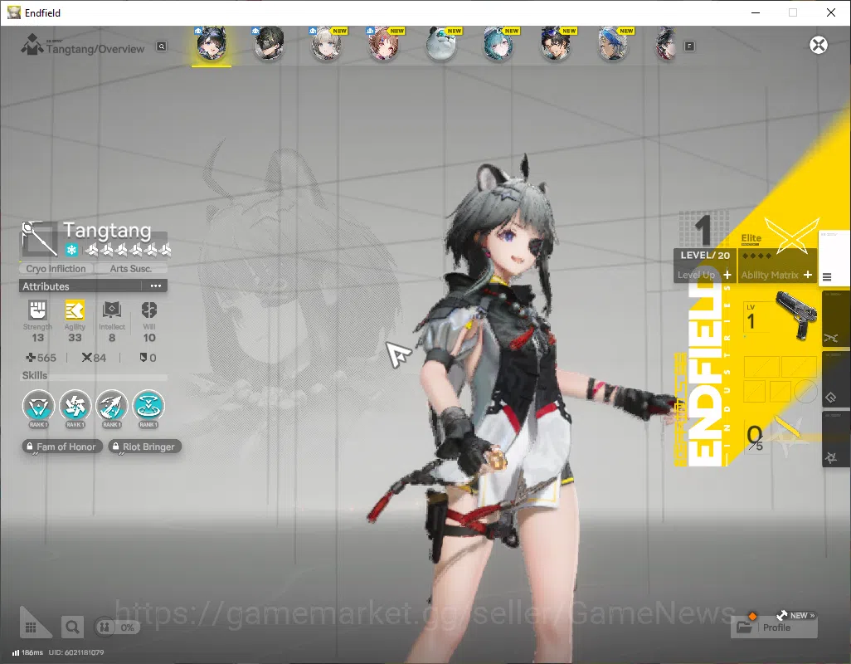
Task: Open the first skill with triangle icon
Action: (x=38, y=406)
